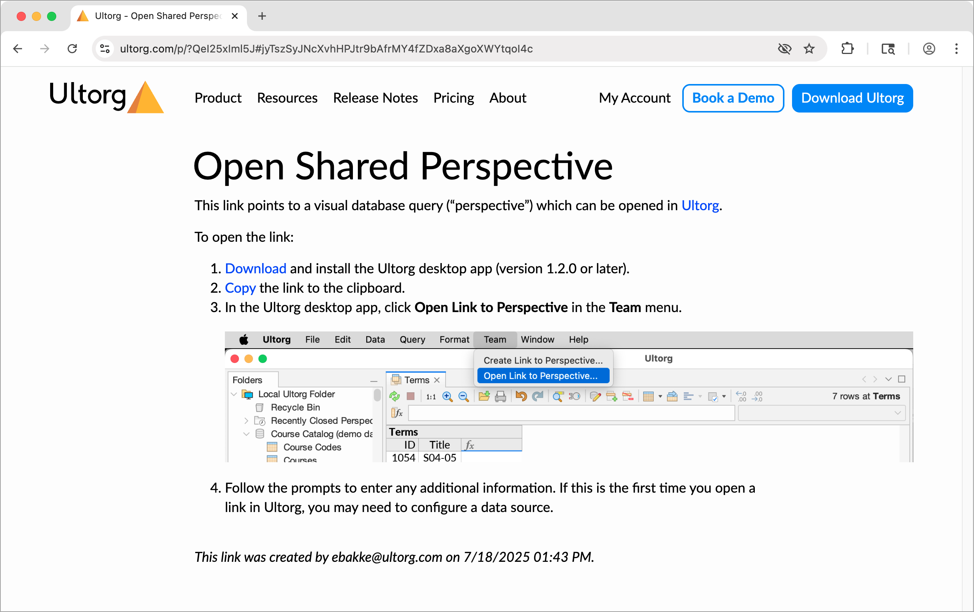
Task: Collapse the Local Ultorg Folder tree node
Action: coord(234,394)
